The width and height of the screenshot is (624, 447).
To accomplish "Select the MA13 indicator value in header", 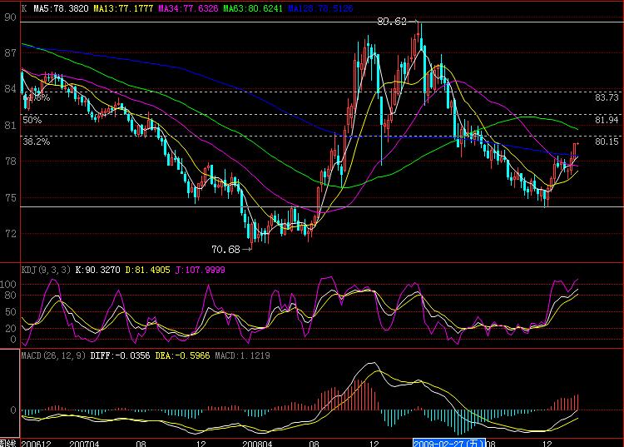I will pyautogui.click(x=122, y=7).
